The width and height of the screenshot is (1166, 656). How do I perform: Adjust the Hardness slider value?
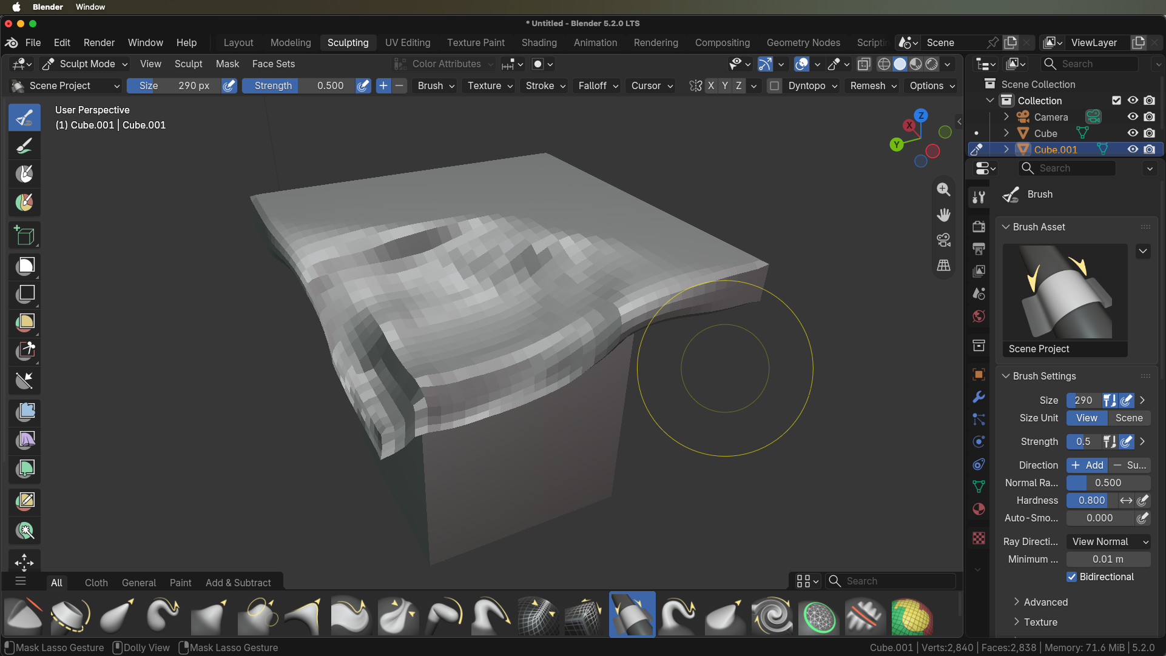click(1092, 500)
